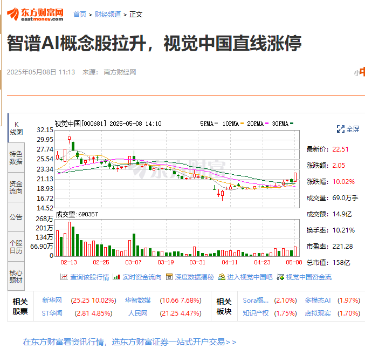Viewport: 365px width, 355px height.
Task: Click the icon before 视觉中国资金流
Action: 280,277
